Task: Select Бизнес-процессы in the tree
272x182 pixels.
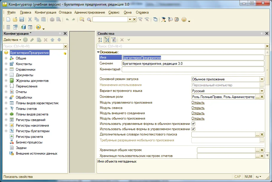Action: click(x=29, y=142)
